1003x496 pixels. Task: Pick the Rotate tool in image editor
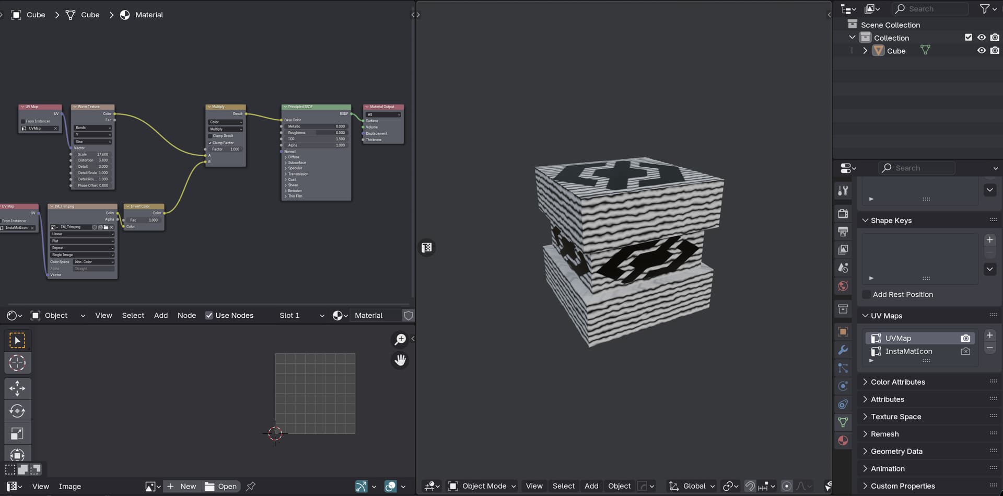(17, 411)
